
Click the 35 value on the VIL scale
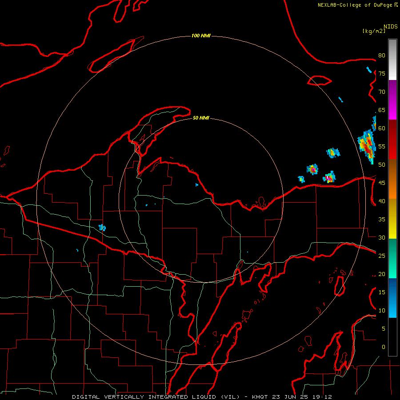[382, 220]
